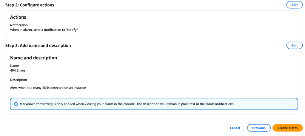
Task: Edit Step 2 Configure actions
Action: [x=294, y=5]
